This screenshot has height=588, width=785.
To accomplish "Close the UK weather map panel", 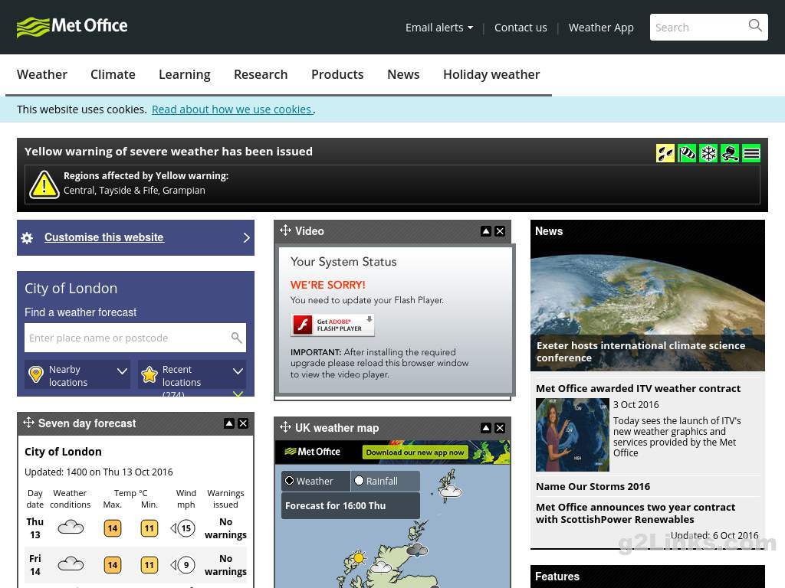I will point(500,428).
